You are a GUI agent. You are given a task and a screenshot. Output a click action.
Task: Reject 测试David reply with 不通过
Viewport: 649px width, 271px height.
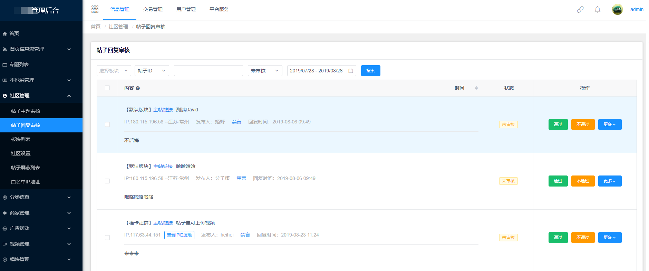pyautogui.click(x=583, y=124)
